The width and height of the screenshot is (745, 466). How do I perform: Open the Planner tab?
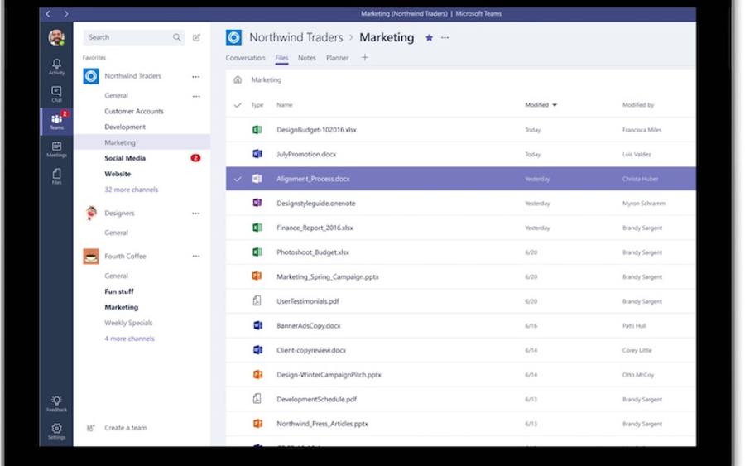pyautogui.click(x=338, y=58)
